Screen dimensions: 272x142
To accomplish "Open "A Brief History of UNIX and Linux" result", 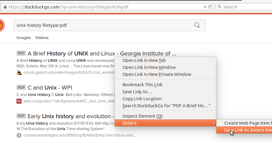I will (x=102, y=54).
